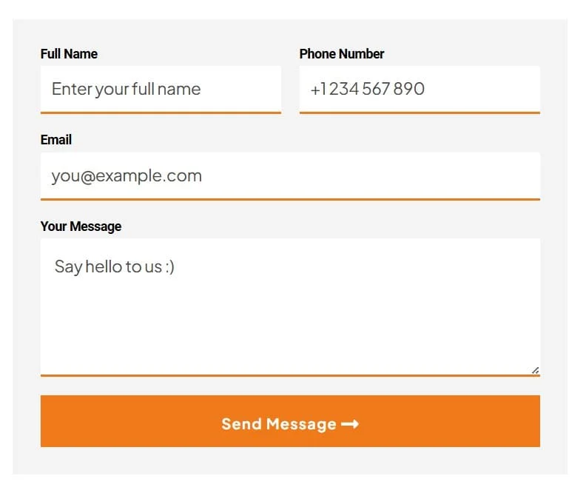Focus the Phone Number input field

[420, 90]
